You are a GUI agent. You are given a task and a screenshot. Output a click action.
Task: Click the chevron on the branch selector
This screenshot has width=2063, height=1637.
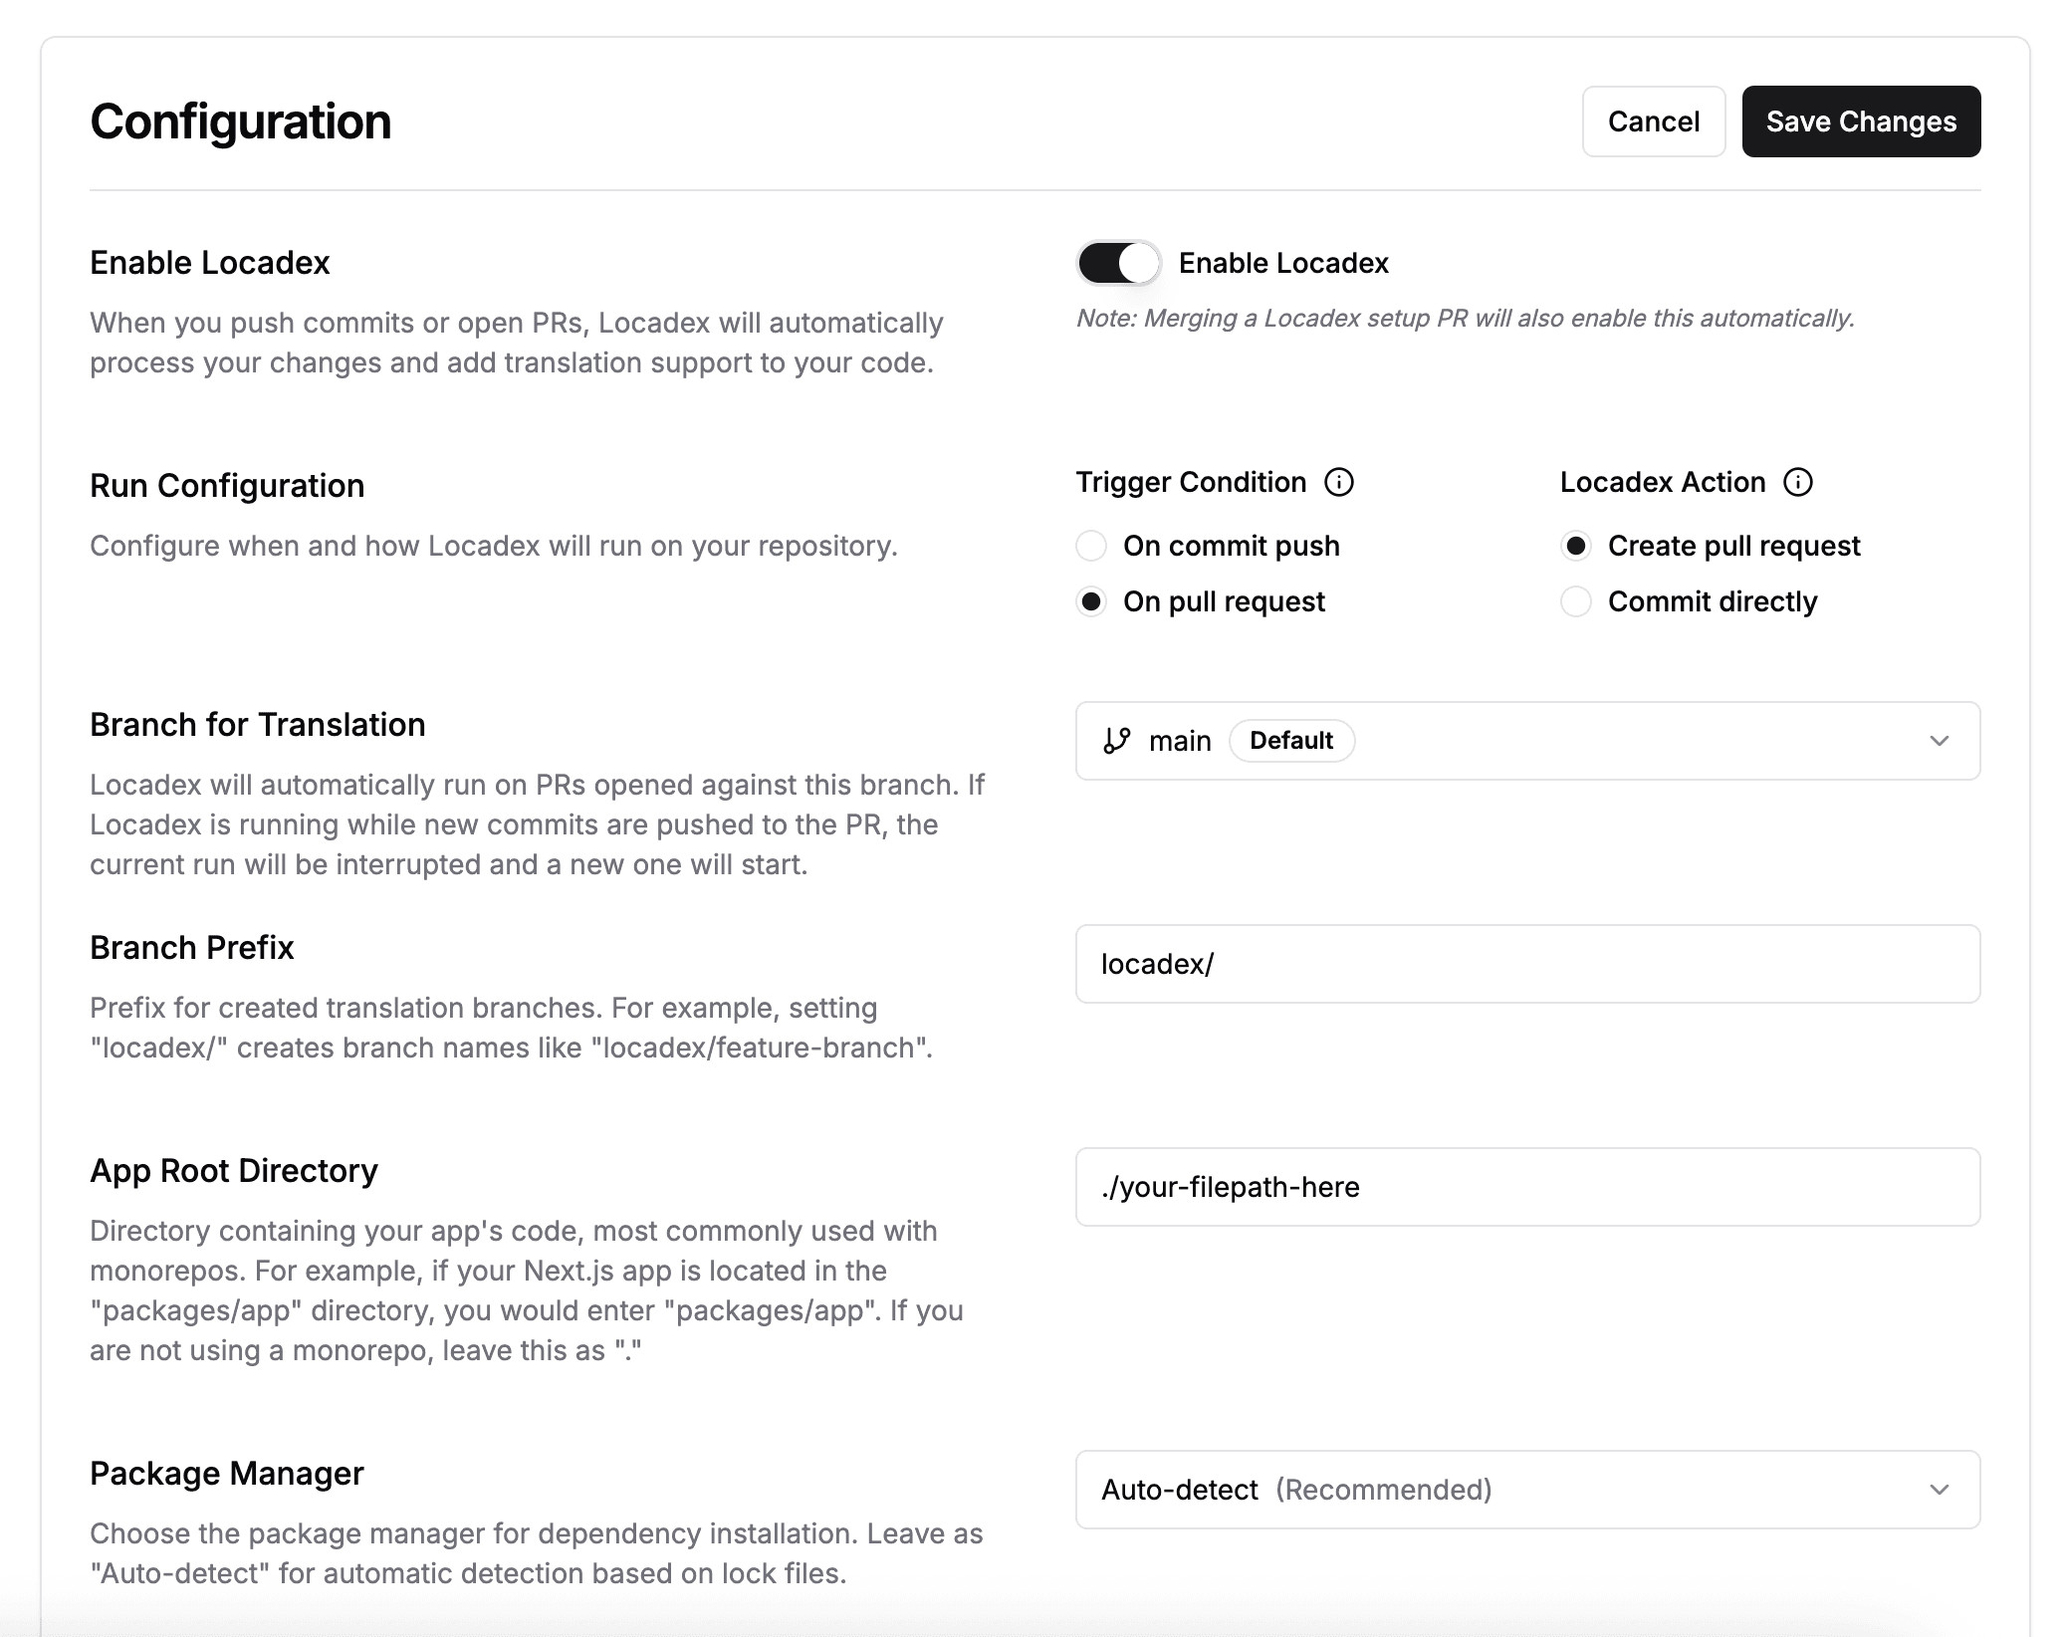click(1938, 741)
